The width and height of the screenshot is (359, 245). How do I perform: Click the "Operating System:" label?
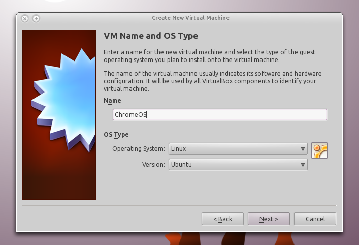point(139,149)
